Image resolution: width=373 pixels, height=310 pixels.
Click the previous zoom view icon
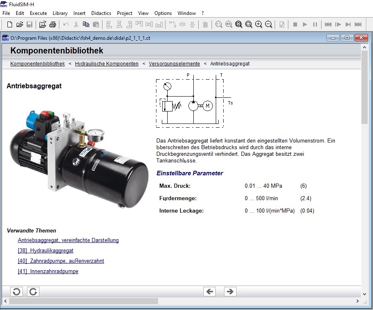point(229,24)
